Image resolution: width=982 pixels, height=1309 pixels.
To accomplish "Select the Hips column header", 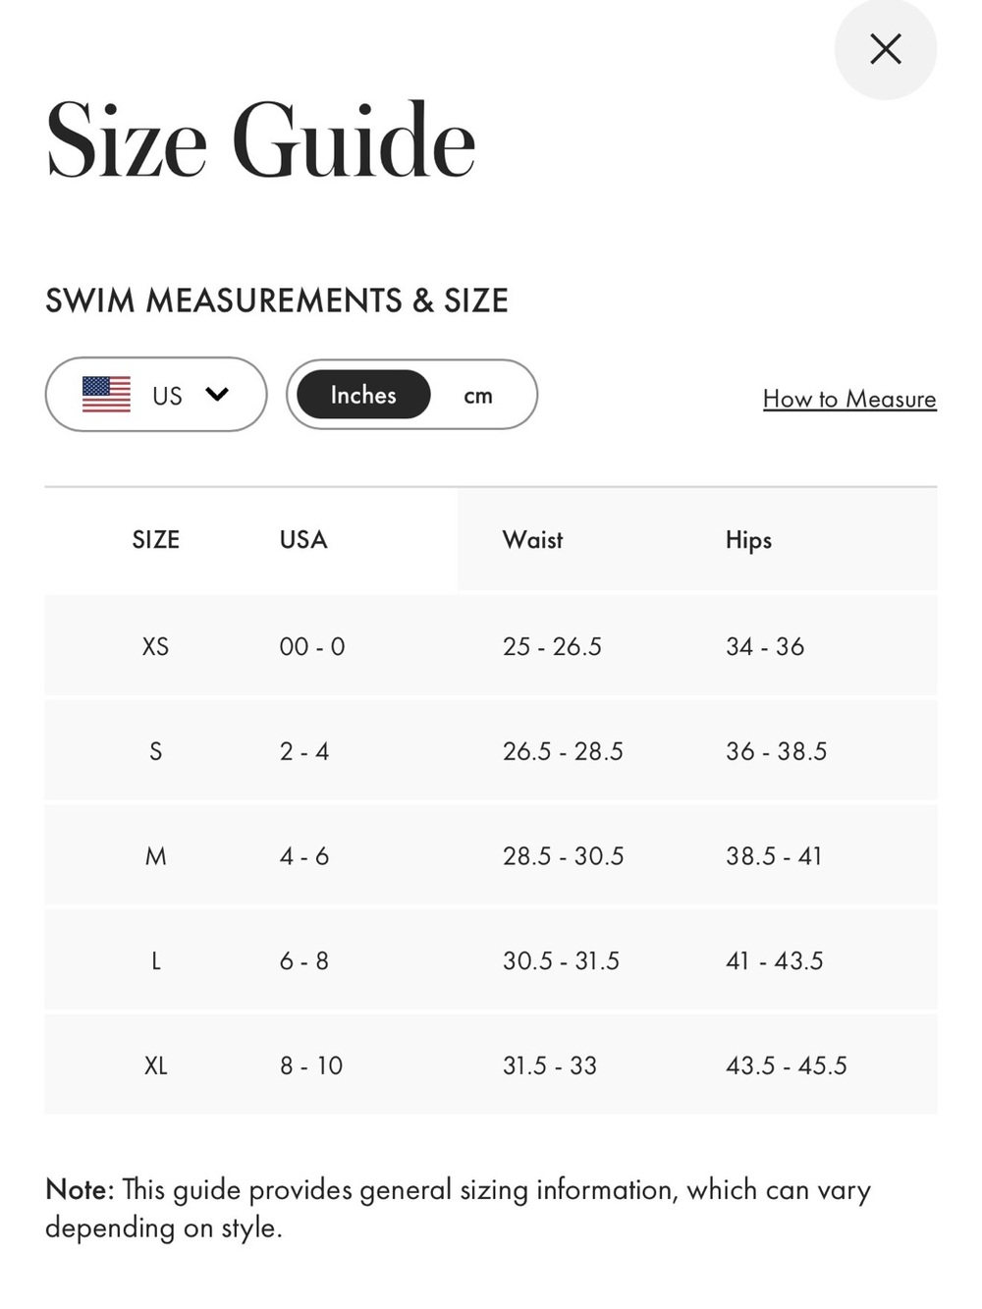I will point(748,540).
